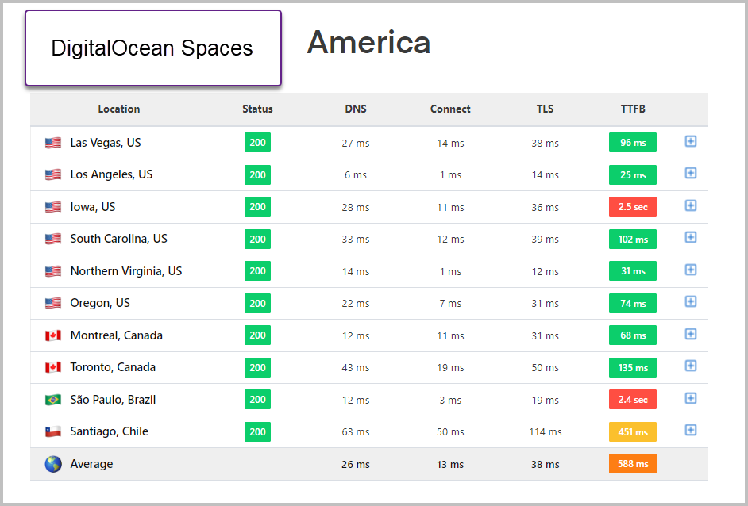Select the Montreal, Canada location name
This screenshot has height=506, width=748.
click(x=117, y=335)
